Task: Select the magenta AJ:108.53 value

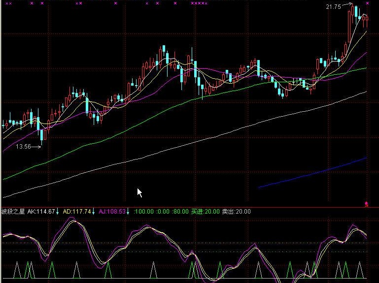Action: pyautogui.click(x=112, y=212)
